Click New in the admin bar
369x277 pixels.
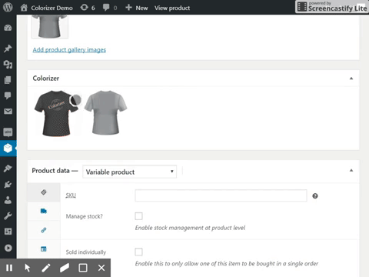click(137, 8)
